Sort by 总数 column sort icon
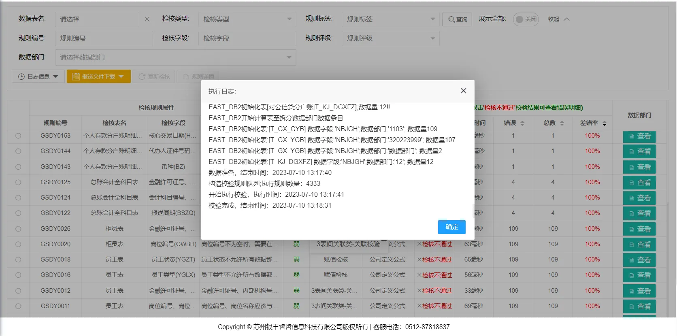 pyautogui.click(x=562, y=123)
